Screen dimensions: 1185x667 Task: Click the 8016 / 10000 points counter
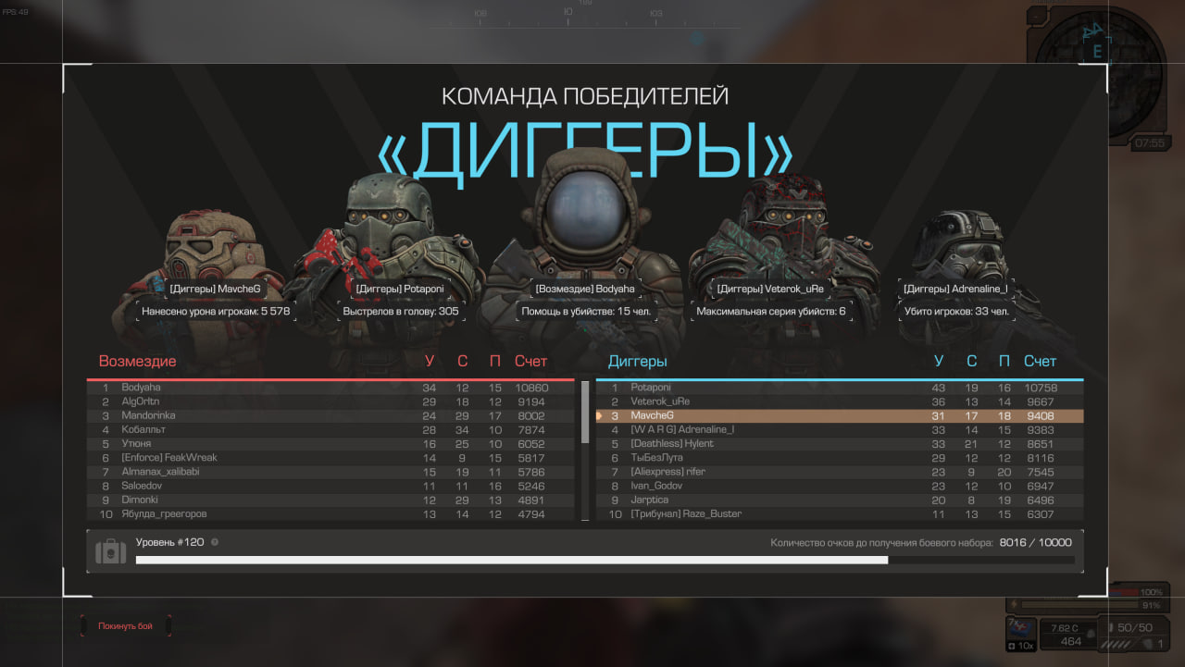(x=1035, y=543)
